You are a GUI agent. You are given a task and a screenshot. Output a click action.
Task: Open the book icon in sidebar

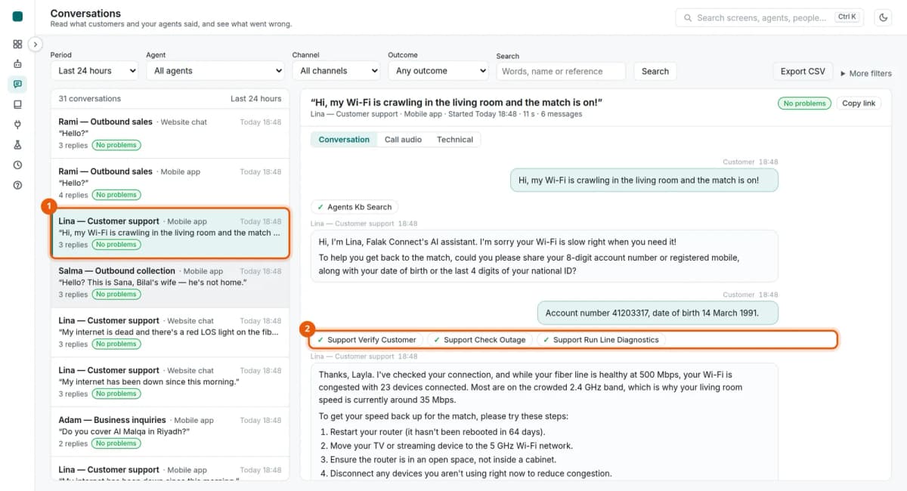[17, 104]
